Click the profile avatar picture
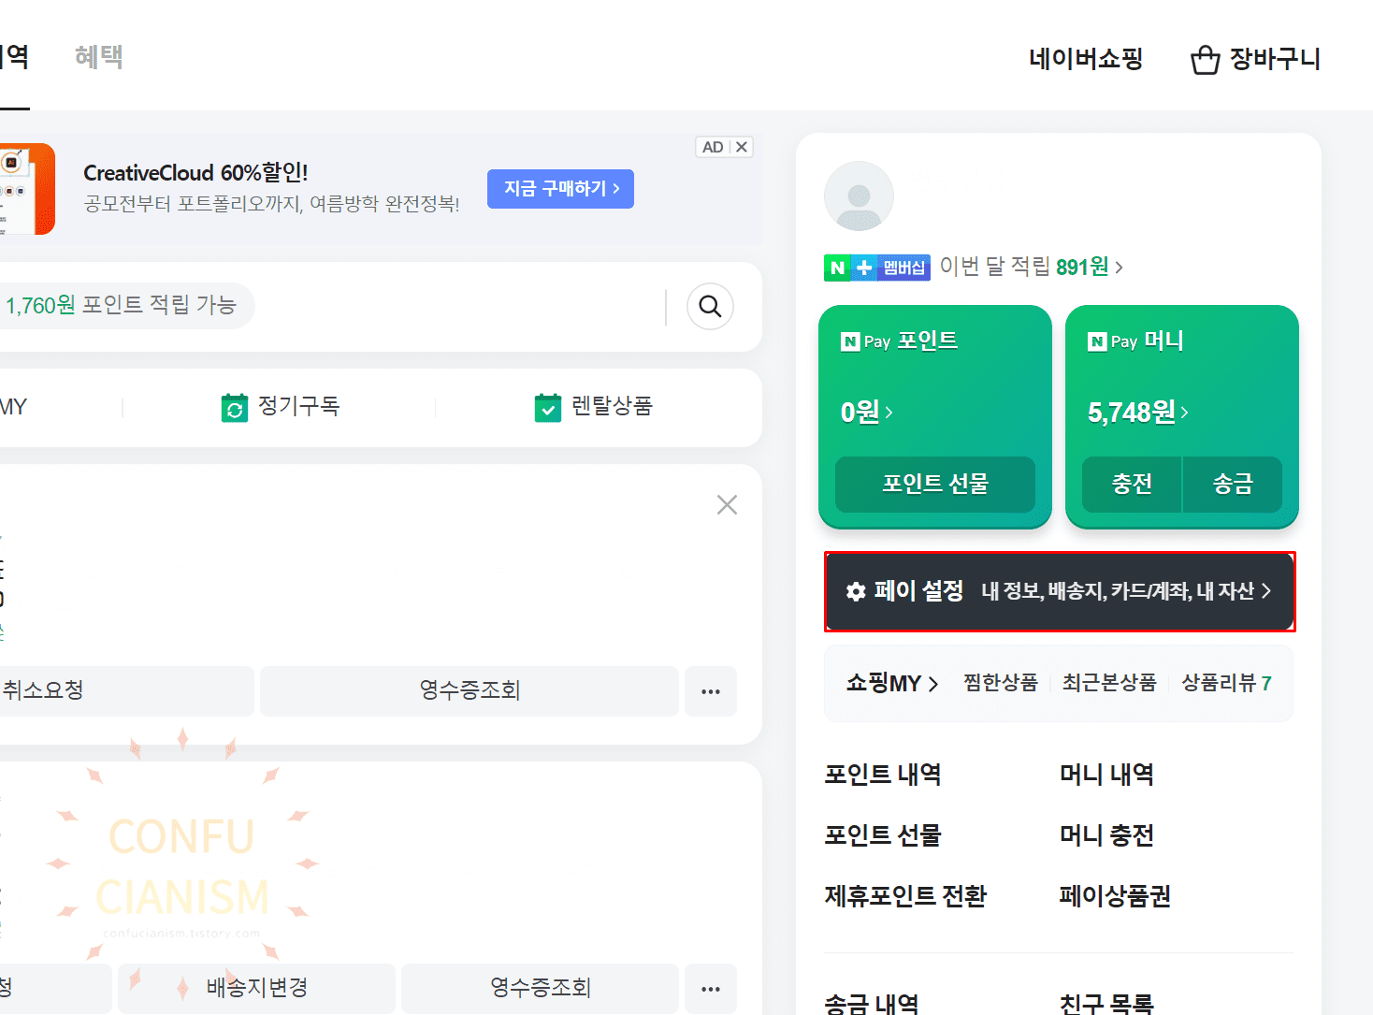Viewport: 1373px width, 1015px height. (859, 196)
